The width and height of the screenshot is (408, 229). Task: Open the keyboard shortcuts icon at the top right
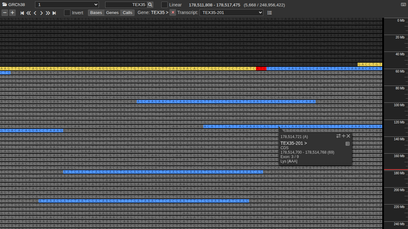coord(404,5)
